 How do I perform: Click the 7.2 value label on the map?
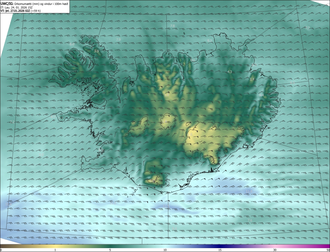click(12, 122)
